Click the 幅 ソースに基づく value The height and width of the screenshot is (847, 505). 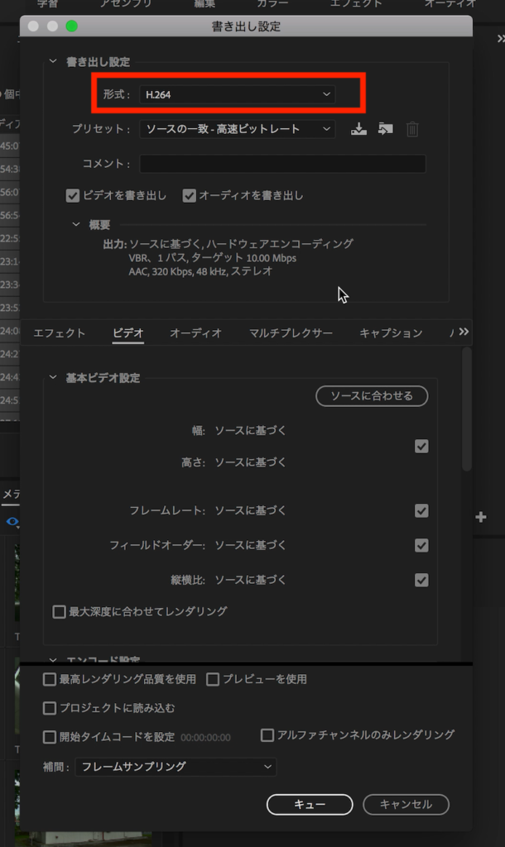pyautogui.click(x=250, y=430)
